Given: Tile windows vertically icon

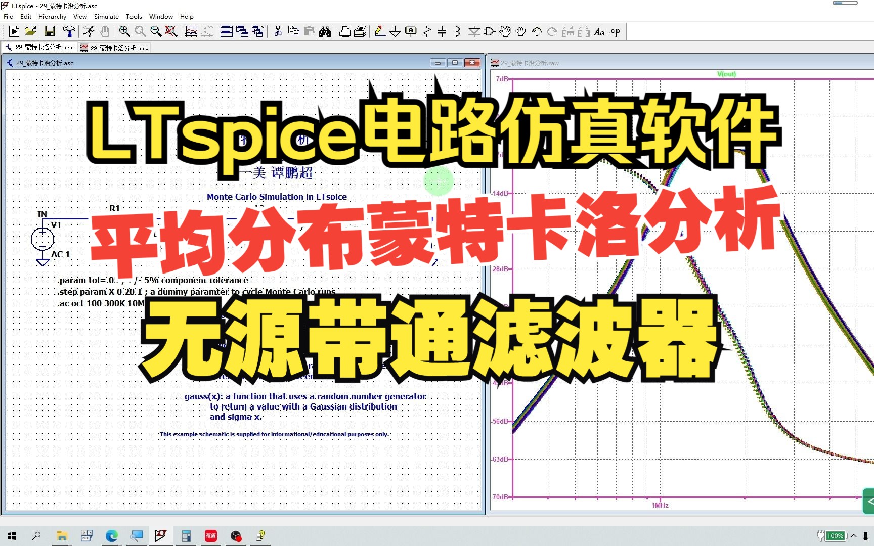Looking at the screenshot, I should (242, 32).
